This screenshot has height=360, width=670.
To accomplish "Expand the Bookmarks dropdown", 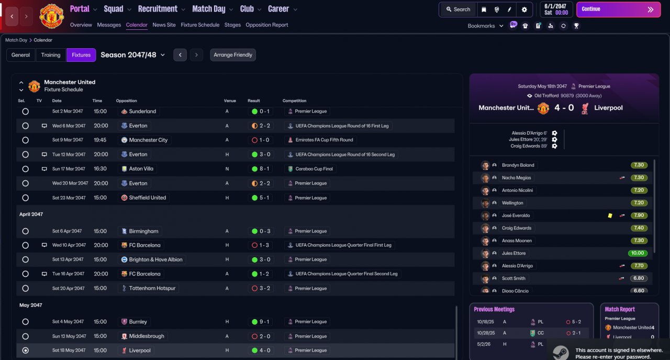I will click(x=486, y=26).
